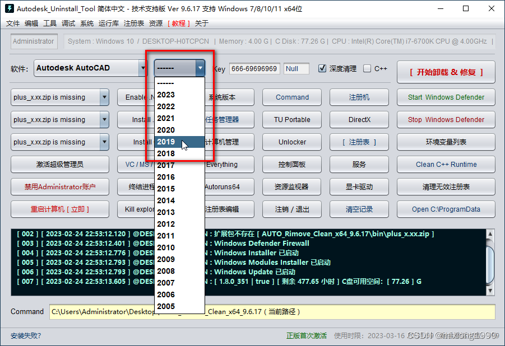Expand the second plus_x.xx.zip dropdown
Viewport: 505px width, 346px height.
pyautogui.click(x=104, y=119)
